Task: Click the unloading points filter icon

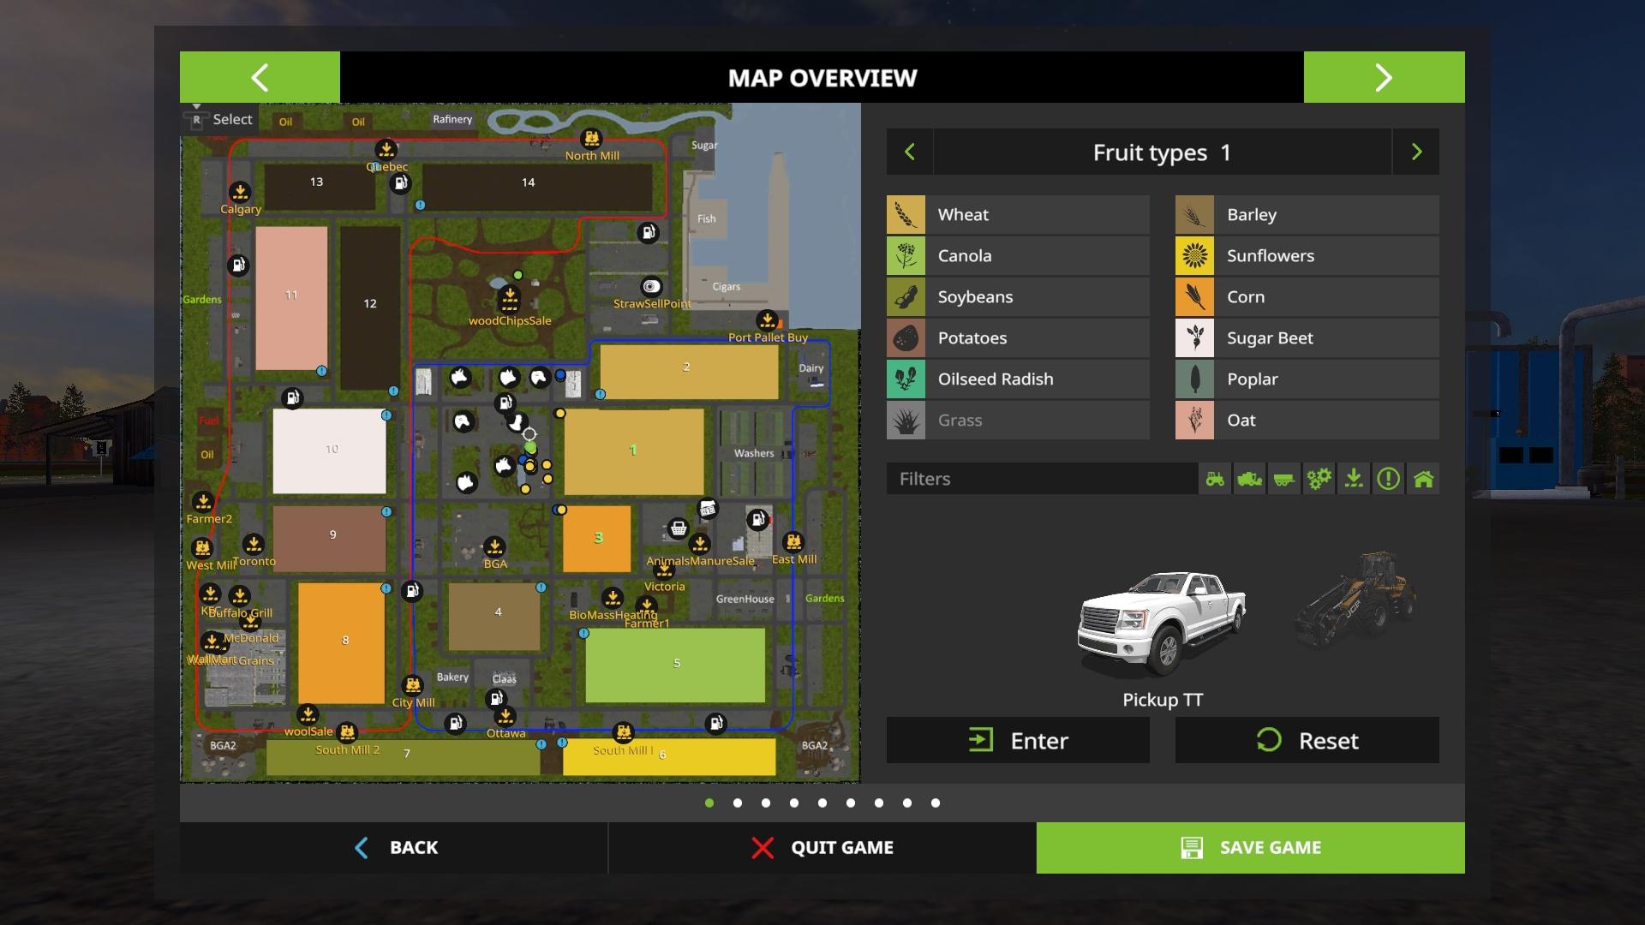Action: click(1354, 479)
